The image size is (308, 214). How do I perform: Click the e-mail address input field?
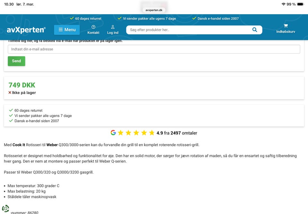coord(154,49)
